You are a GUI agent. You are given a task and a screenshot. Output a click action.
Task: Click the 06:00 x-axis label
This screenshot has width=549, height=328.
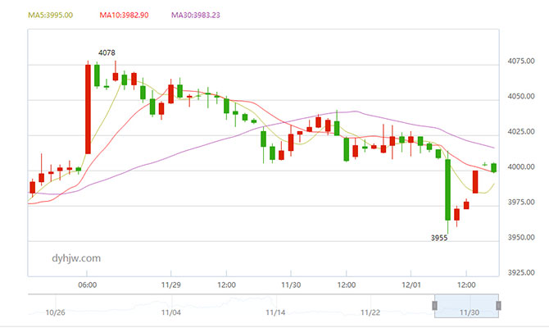87,285
